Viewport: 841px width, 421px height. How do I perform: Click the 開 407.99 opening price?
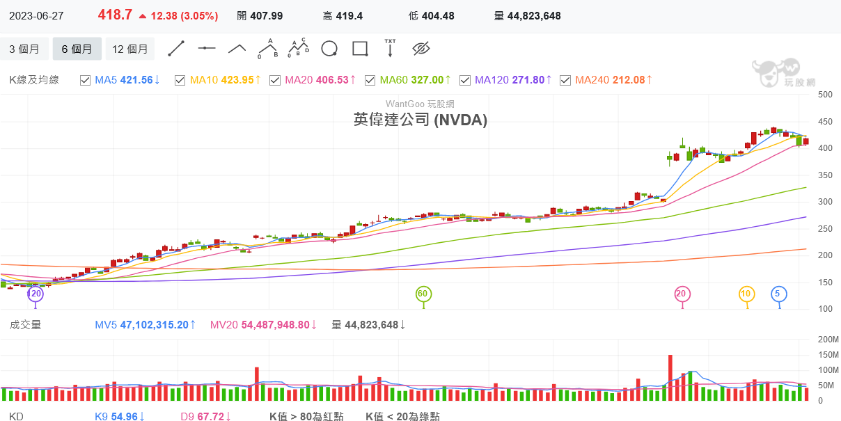point(260,16)
